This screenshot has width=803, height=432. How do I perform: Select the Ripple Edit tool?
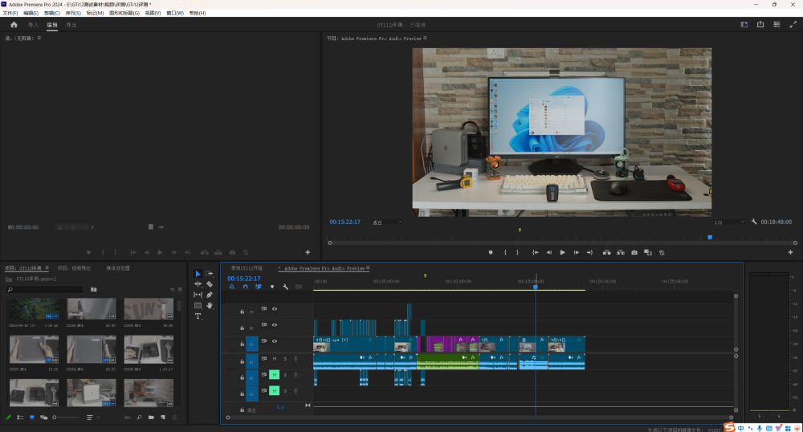[x=198, y=284]
